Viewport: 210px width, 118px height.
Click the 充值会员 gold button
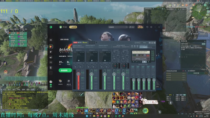click(73, 27)
